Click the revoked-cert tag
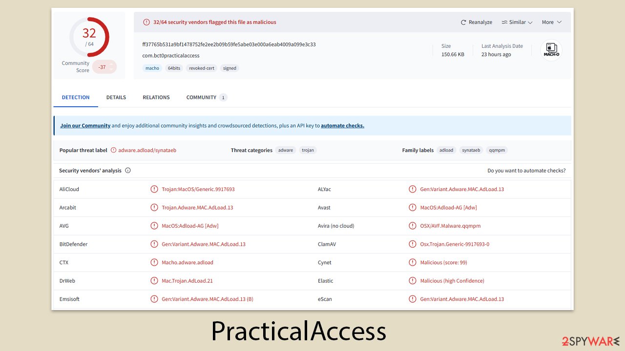Screen dimensions: 625x351 pyautogui.click(x=201, y=68)
